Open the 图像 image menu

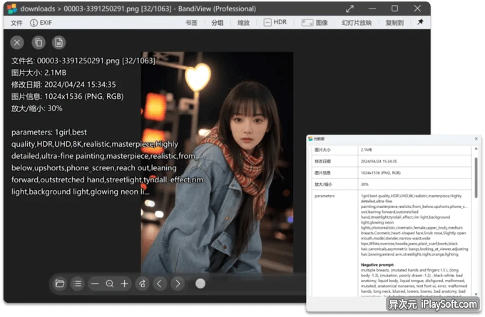pyautogui.click(x=315, y=23)
